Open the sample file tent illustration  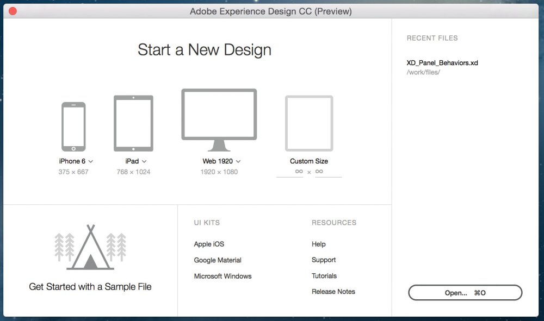(x=90, y=247)
